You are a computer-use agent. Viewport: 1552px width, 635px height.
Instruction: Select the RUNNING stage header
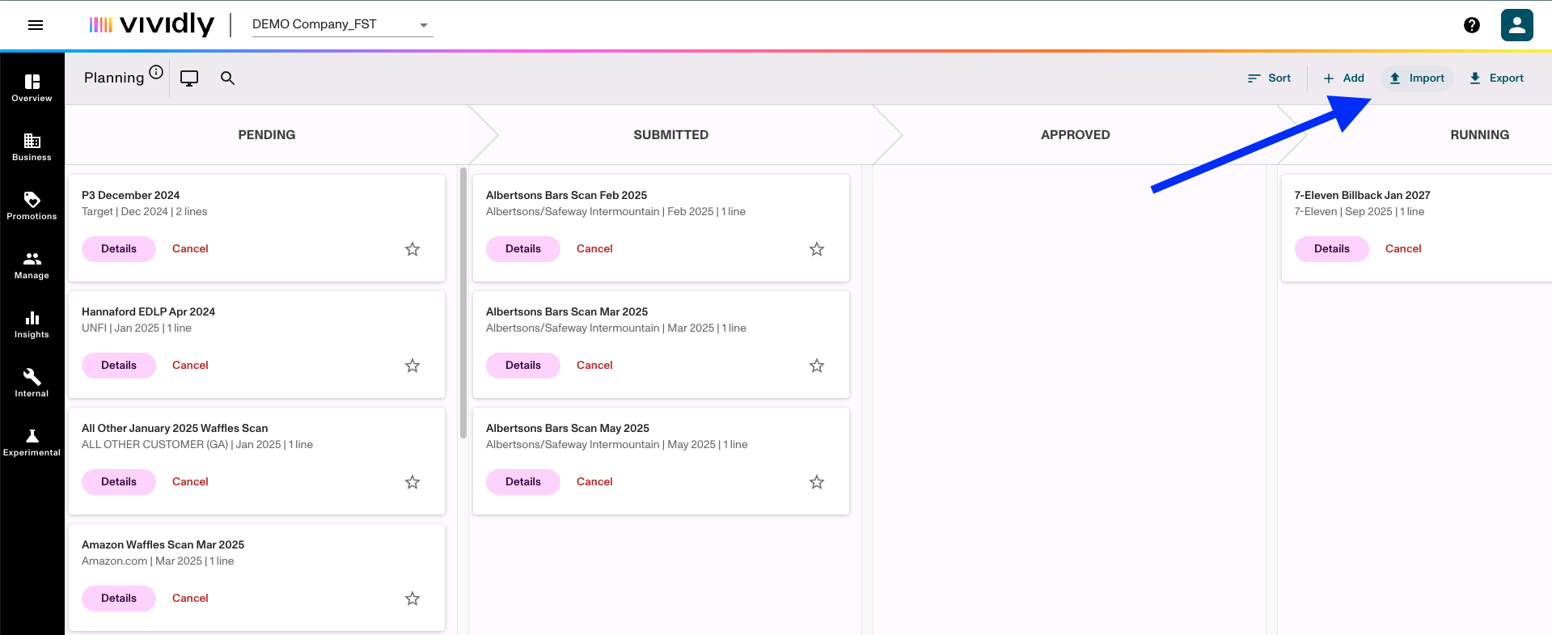[1480, 135]
